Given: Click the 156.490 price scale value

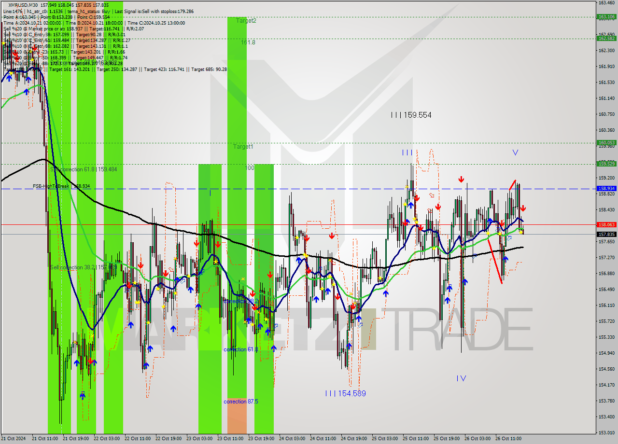Looking at the screenshot, I should [x=606, y=290].
